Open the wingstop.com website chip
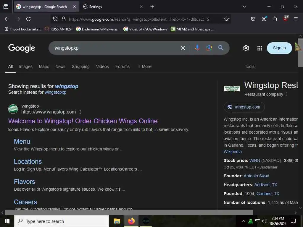303x227 pixels. 244,107
